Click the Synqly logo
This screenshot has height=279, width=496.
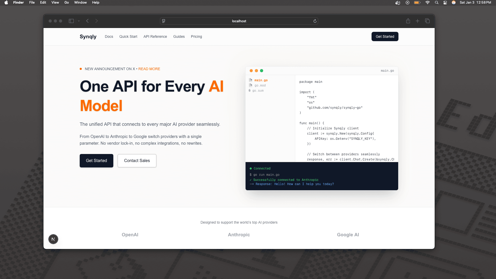[x=88, y=36]
